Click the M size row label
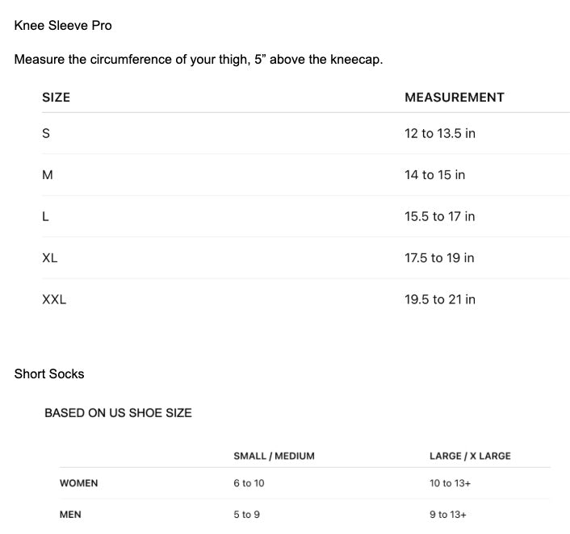570x534 pixels. point(47,175)
